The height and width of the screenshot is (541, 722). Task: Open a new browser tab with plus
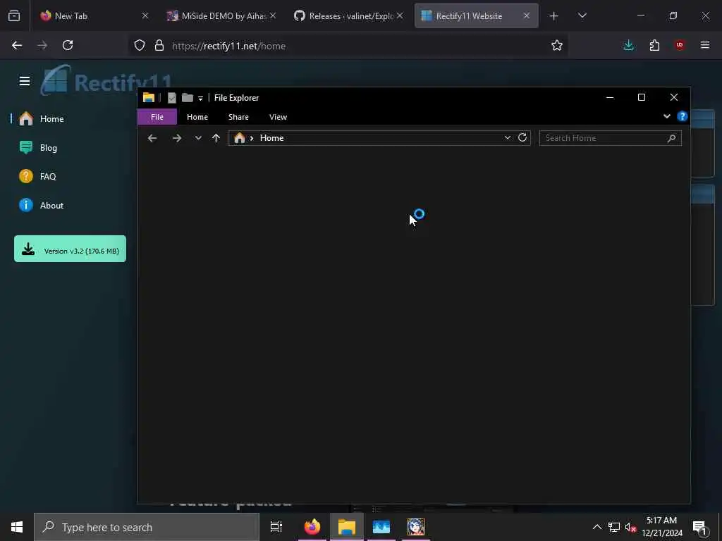(x=554, y=16)
